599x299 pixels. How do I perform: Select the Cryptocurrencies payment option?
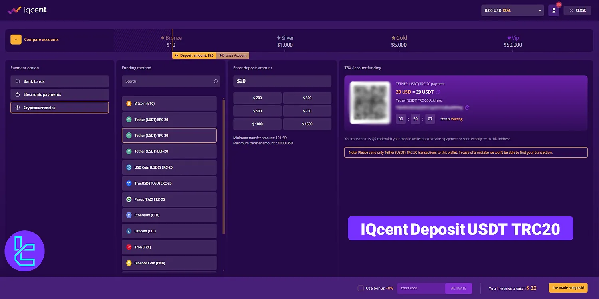coord(60,108)
